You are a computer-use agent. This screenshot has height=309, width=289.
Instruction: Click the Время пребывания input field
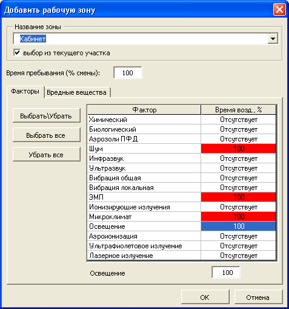point(128,73)
